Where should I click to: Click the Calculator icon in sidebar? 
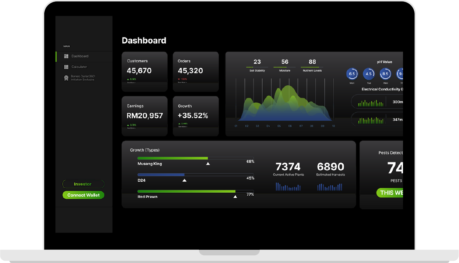pos(66,67)
